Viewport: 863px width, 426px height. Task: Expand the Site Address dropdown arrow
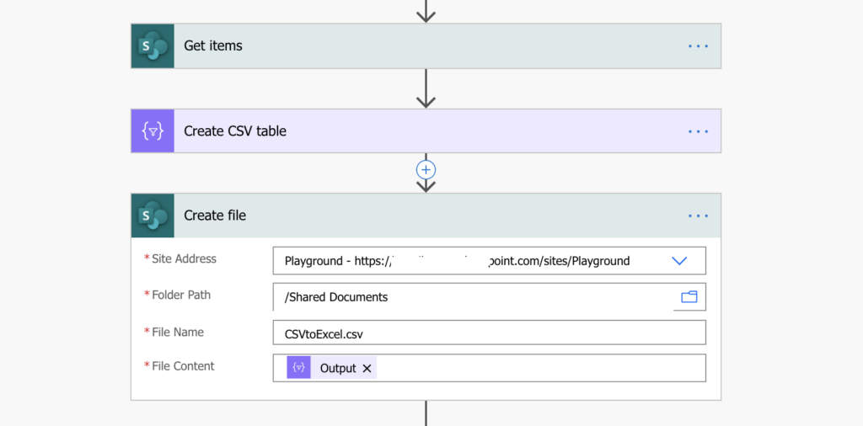[x=680, y=260]
